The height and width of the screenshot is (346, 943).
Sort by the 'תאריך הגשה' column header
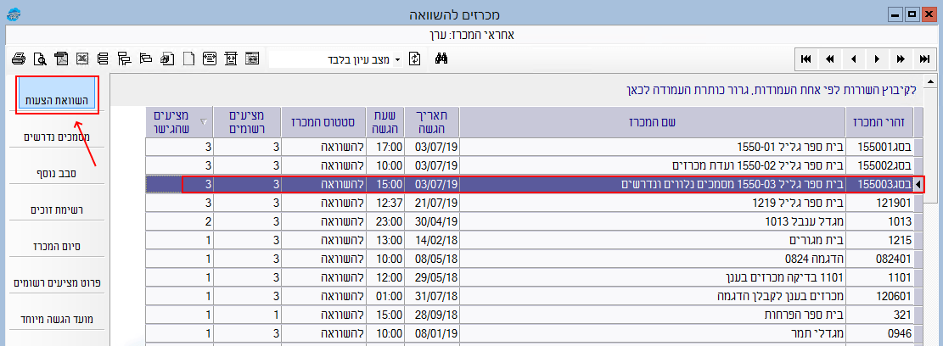point(437,122)
